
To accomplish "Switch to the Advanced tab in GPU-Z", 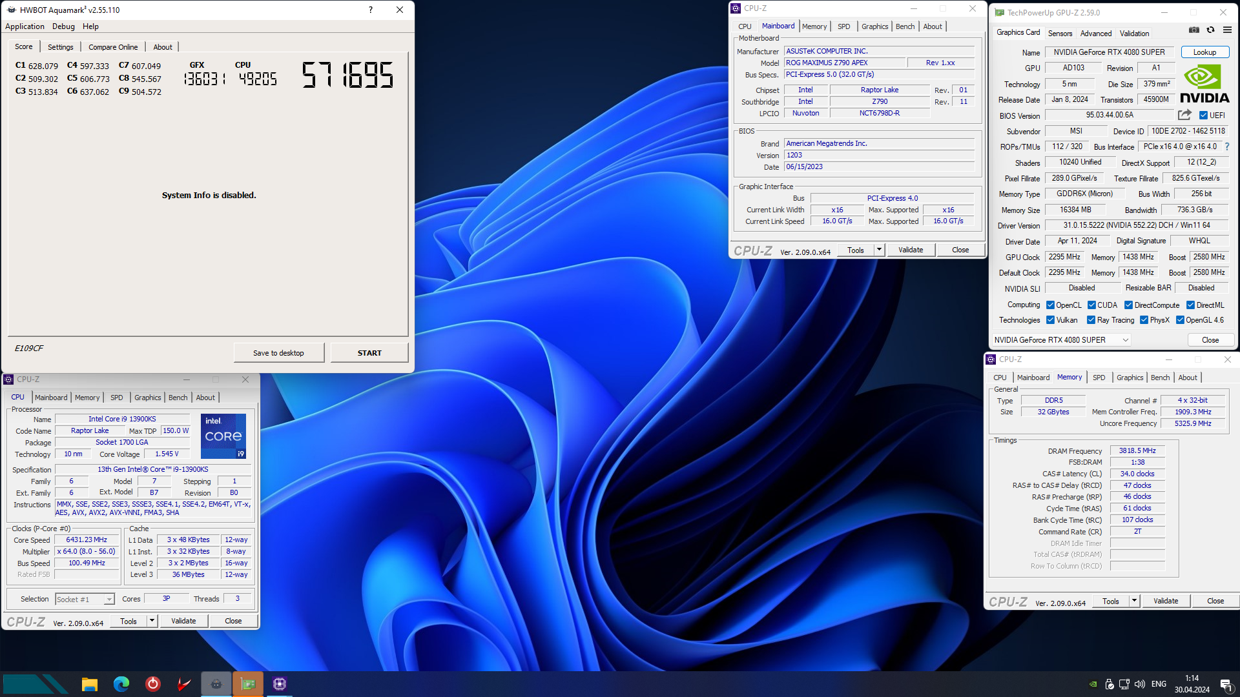I will pyautogui.click(x=1096, y=34).
